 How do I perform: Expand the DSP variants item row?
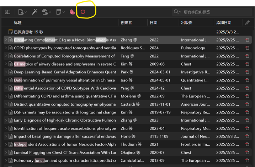coord(6,112)
